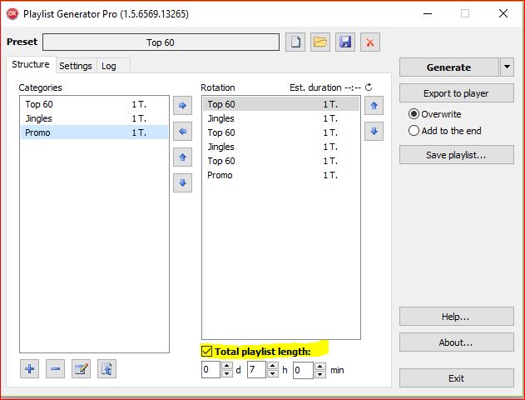Save the preset with the floppy disk icon
This screenshot has width=525, height=400.
(345, 42)
